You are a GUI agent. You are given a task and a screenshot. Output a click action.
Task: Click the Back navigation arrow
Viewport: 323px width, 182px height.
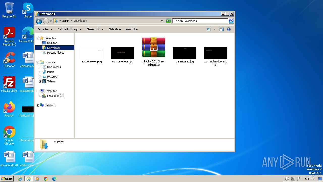click(39, 21)
